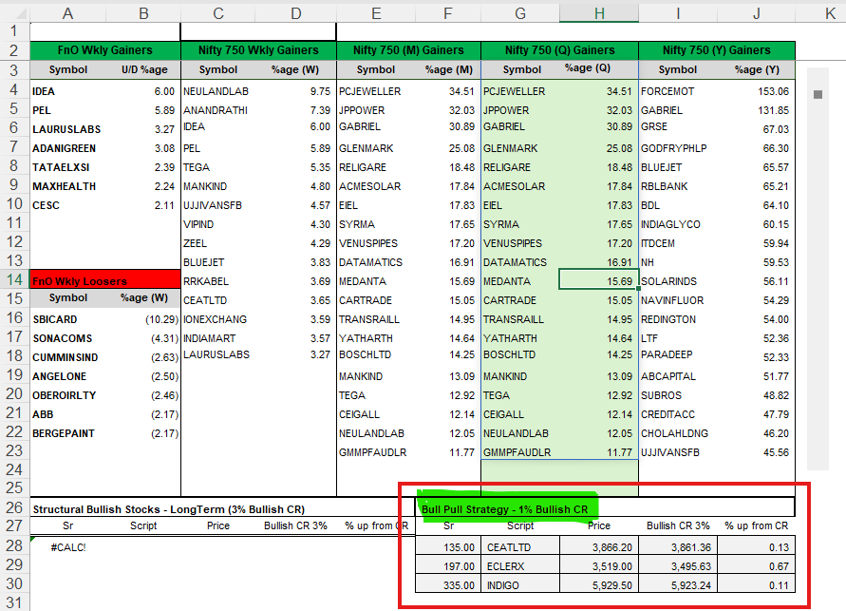Viewport: 846px width, 611px height.
Task: Select the BERGEPAINT cell
Action: coord(67,433)
